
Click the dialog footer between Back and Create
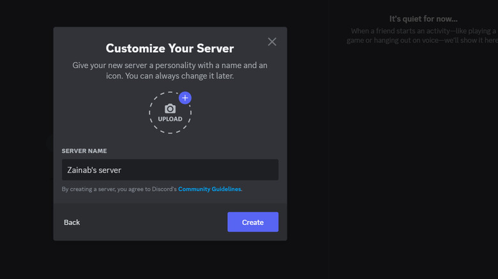coord(153,222)
